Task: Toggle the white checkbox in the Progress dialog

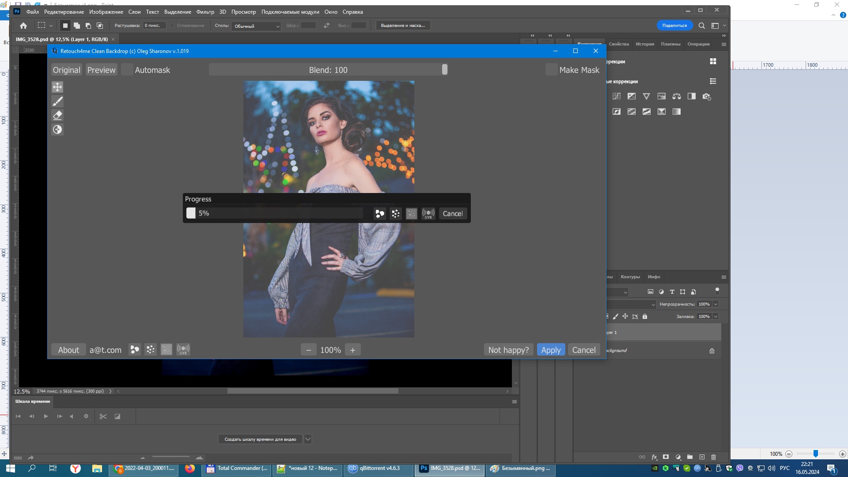Action: (x=191, y=213)
